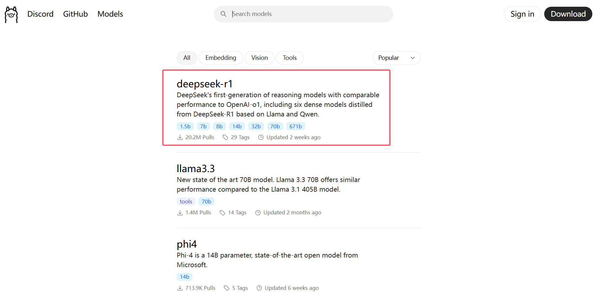Open the Popular sort dropdown
This screenshot has width=601, height=294.
tap(396, 58)
